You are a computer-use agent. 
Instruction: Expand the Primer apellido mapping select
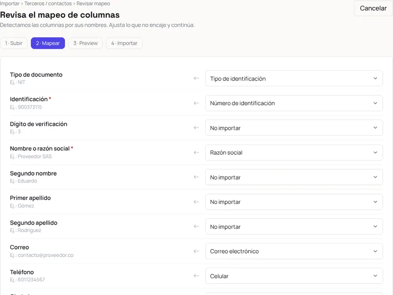point(294,202)
